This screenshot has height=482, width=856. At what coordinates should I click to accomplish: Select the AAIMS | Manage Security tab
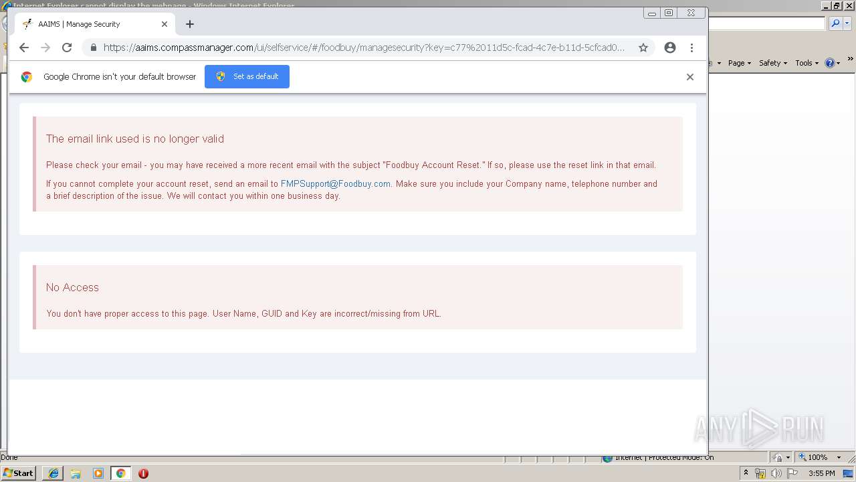click(94, 24)
